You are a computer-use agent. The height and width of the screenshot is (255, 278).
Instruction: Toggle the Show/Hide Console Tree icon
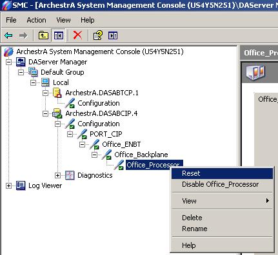click(x=59, y=35)
